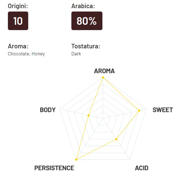191x185 pixels.
Task: Click the PERSISTENCE axis label
Action: point(54,168)
